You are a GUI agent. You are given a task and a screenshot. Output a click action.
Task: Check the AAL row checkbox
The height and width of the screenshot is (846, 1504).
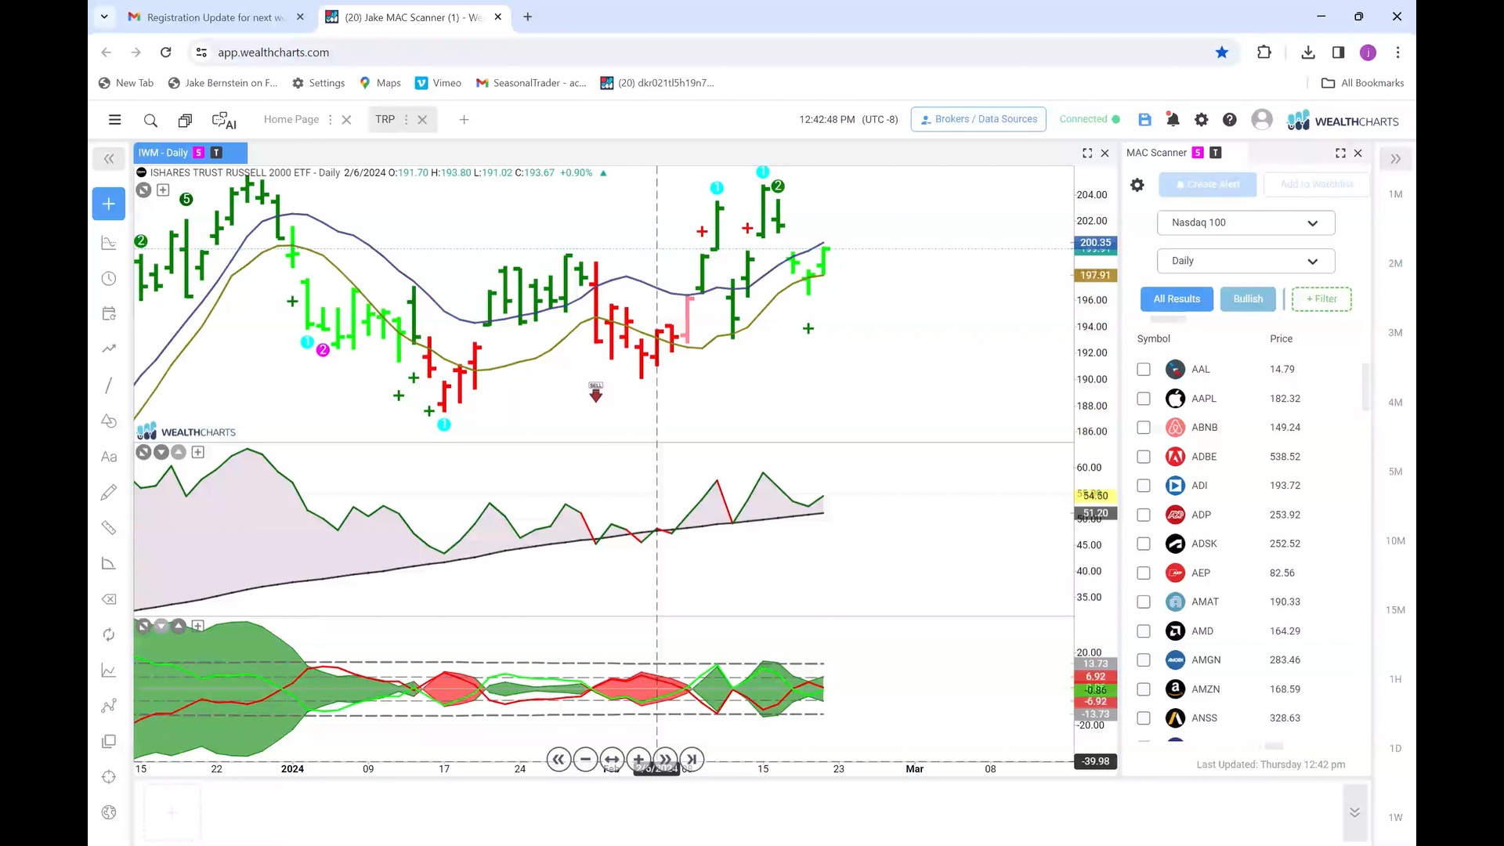1144,369
